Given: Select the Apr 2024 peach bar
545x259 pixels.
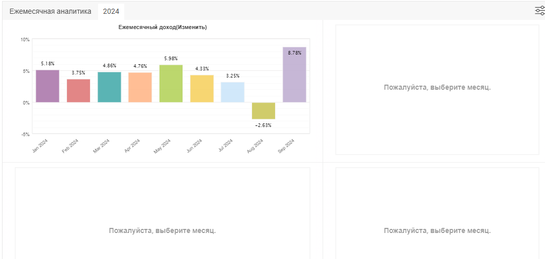Looking at the screenshot, I should tap(140, 87).
